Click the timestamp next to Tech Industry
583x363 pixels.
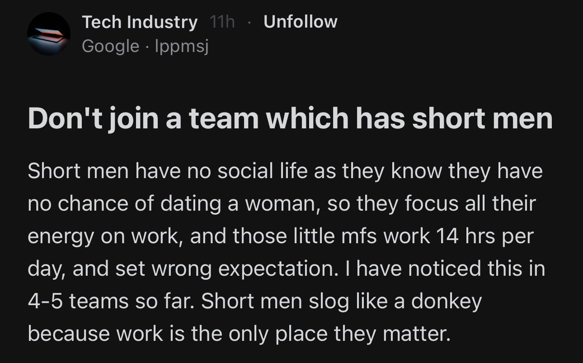coord(221,21)
